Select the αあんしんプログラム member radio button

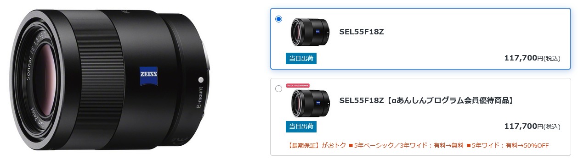click(x=278, y=88)
